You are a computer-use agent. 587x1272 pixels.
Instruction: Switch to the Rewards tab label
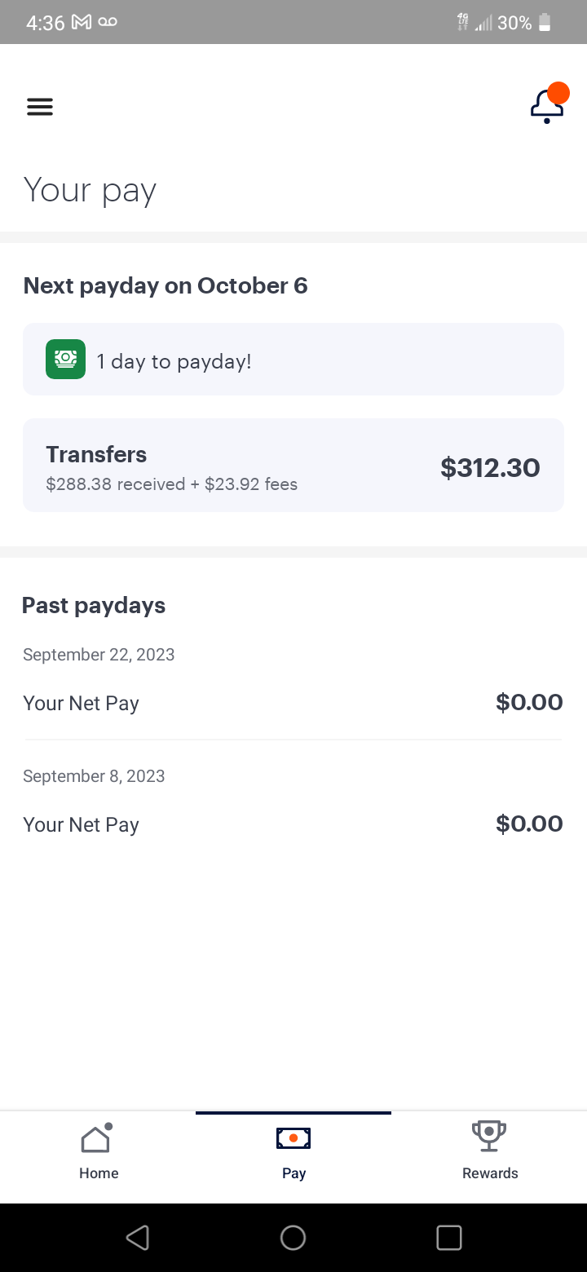[x=490, y=1173]
